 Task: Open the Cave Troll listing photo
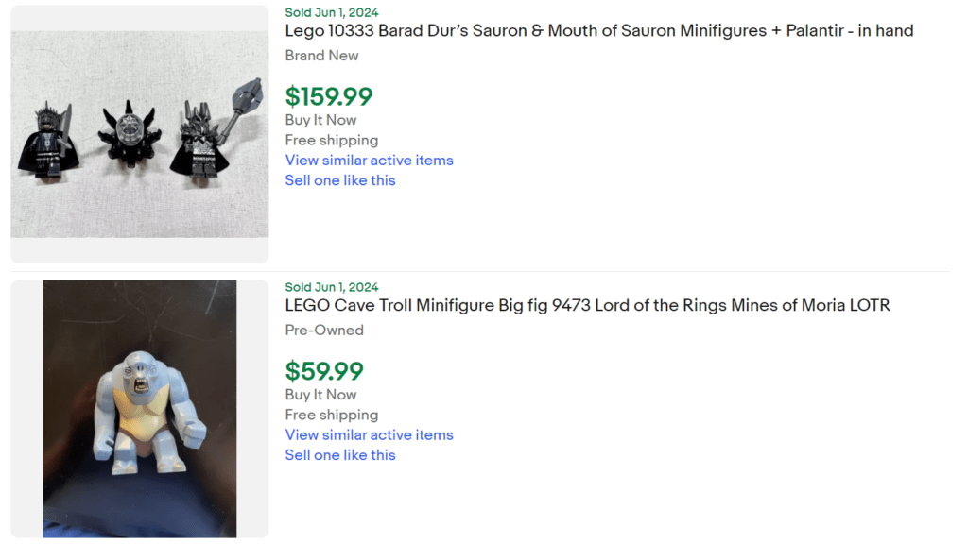pyautogui.click(x=139, y=408)
